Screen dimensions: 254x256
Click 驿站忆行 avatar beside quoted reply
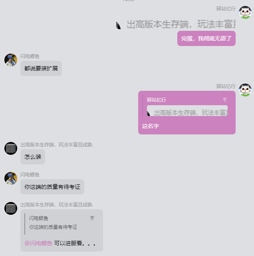[x=245, y=90]
